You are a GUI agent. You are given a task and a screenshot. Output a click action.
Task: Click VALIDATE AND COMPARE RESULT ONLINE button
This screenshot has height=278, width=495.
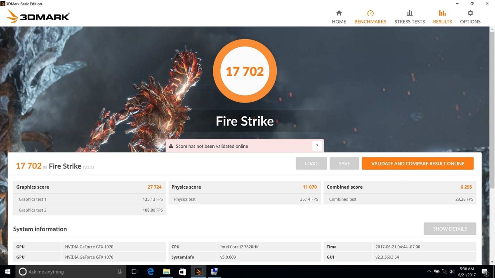(x=418, y=163)
